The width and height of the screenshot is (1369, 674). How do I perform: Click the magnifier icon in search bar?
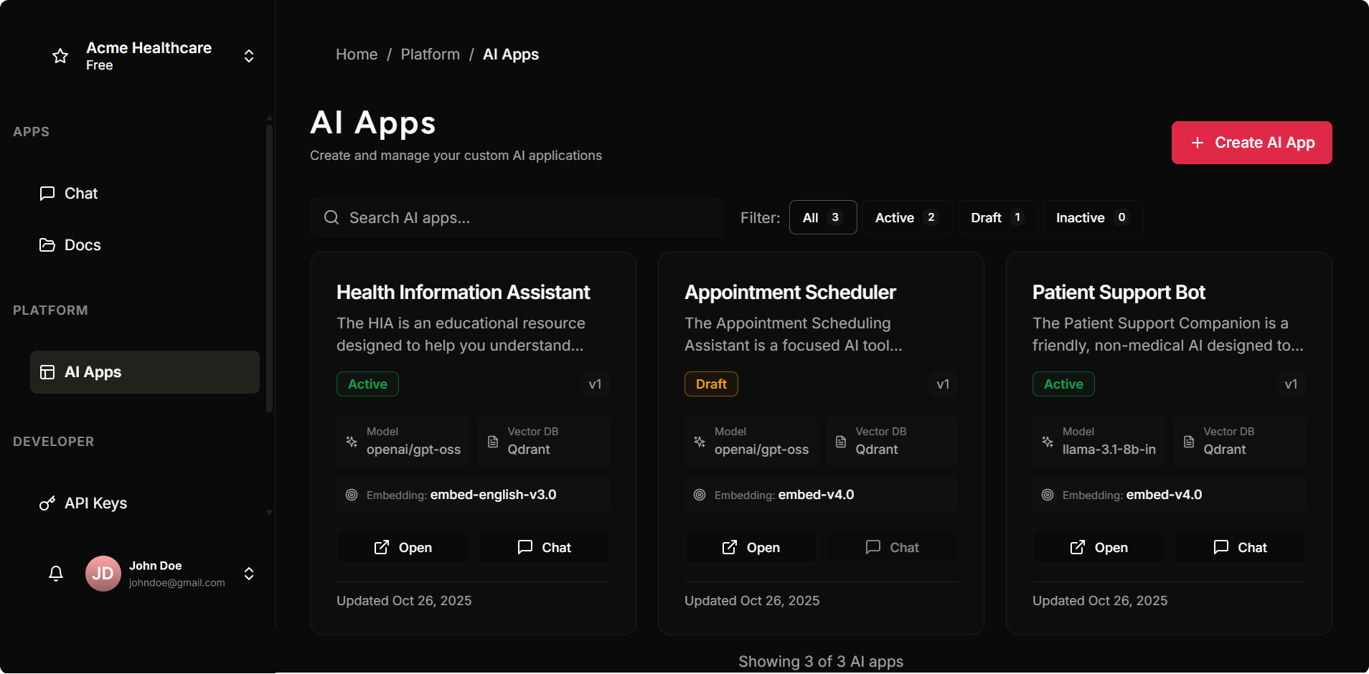[x=331, y=217]
